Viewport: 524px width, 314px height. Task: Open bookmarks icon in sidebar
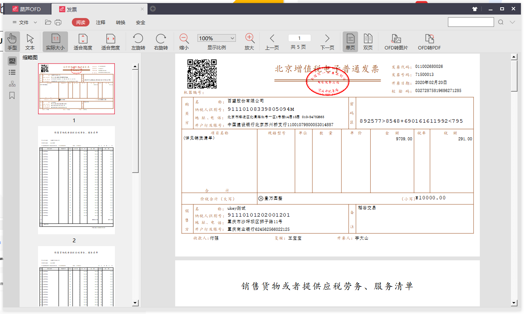coord(12,95)
